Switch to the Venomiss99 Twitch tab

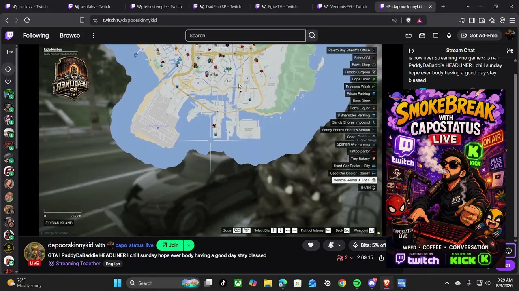click(x=342, y=7)
